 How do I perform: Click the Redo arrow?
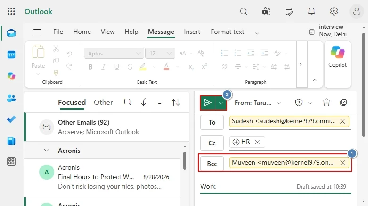tap(69, 67)
